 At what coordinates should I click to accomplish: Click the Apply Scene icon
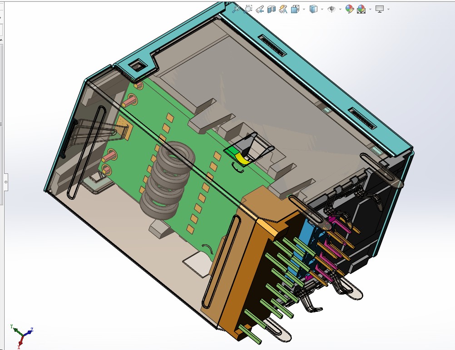click(x=361, y=9)
